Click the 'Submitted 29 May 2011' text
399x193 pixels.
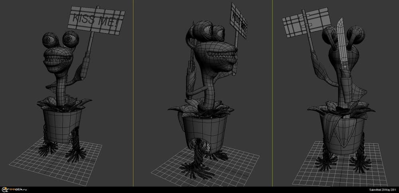click(x=381, y=190)
